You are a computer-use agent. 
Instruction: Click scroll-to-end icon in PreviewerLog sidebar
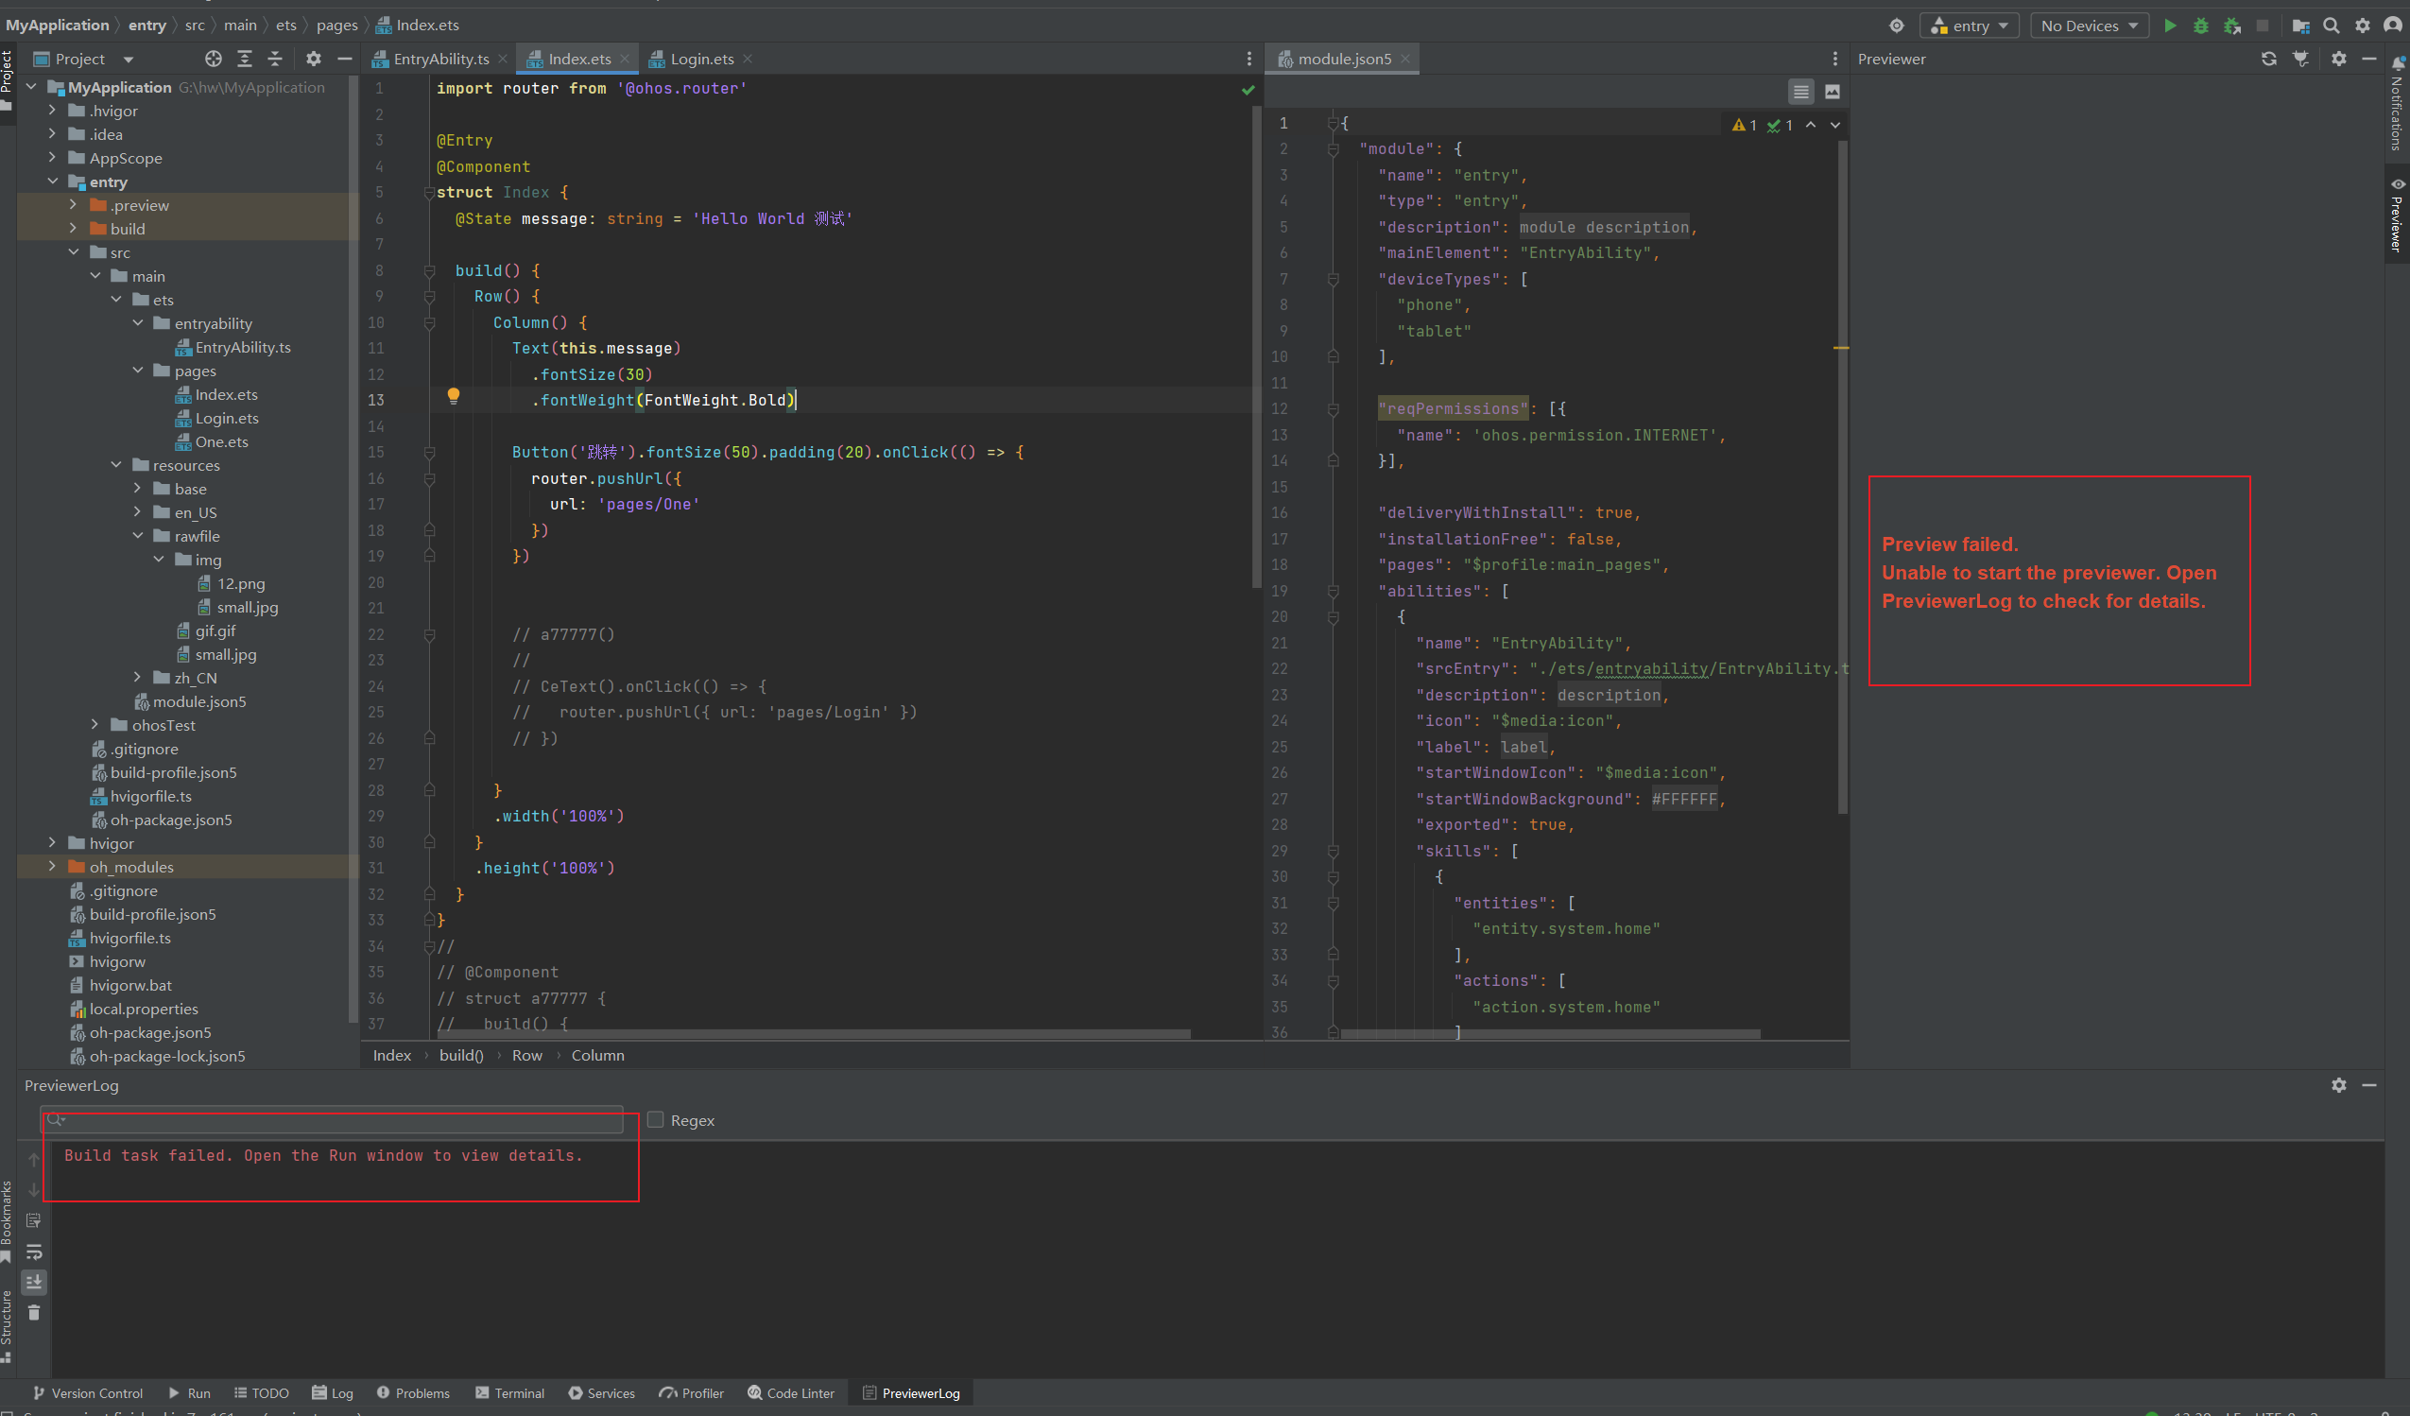coord(34,1282)
